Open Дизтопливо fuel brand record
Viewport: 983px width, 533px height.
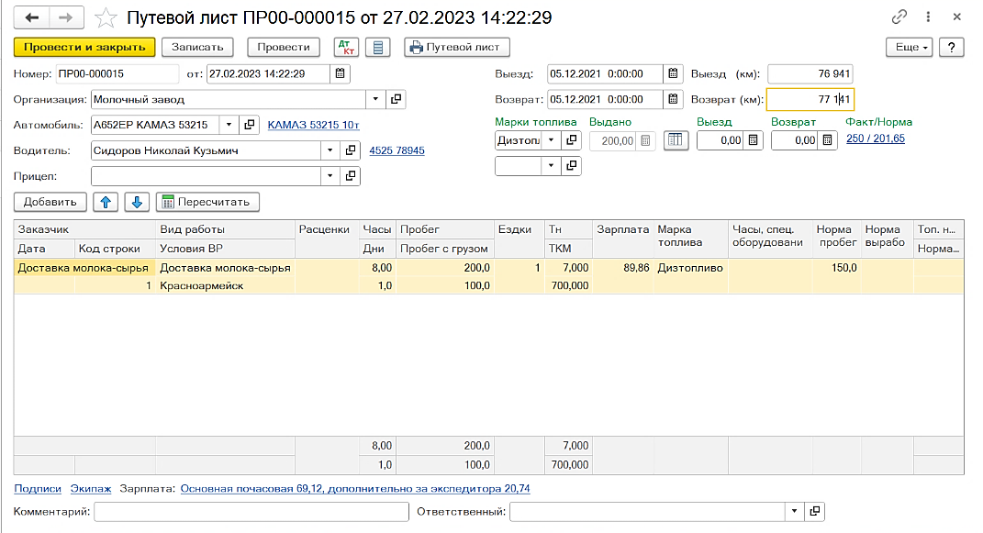pyautogui.click(x=571, y=140)
